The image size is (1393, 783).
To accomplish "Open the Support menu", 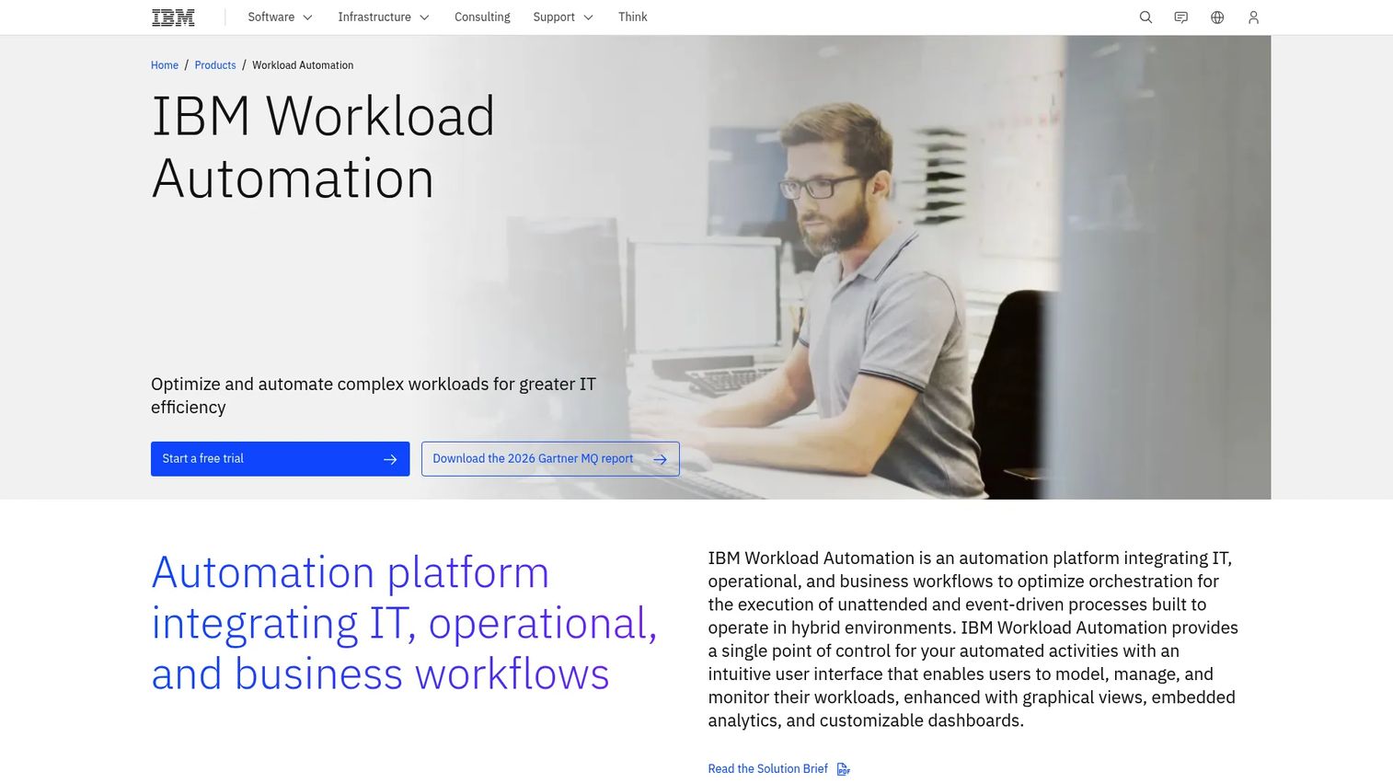I will coord(563,17).
